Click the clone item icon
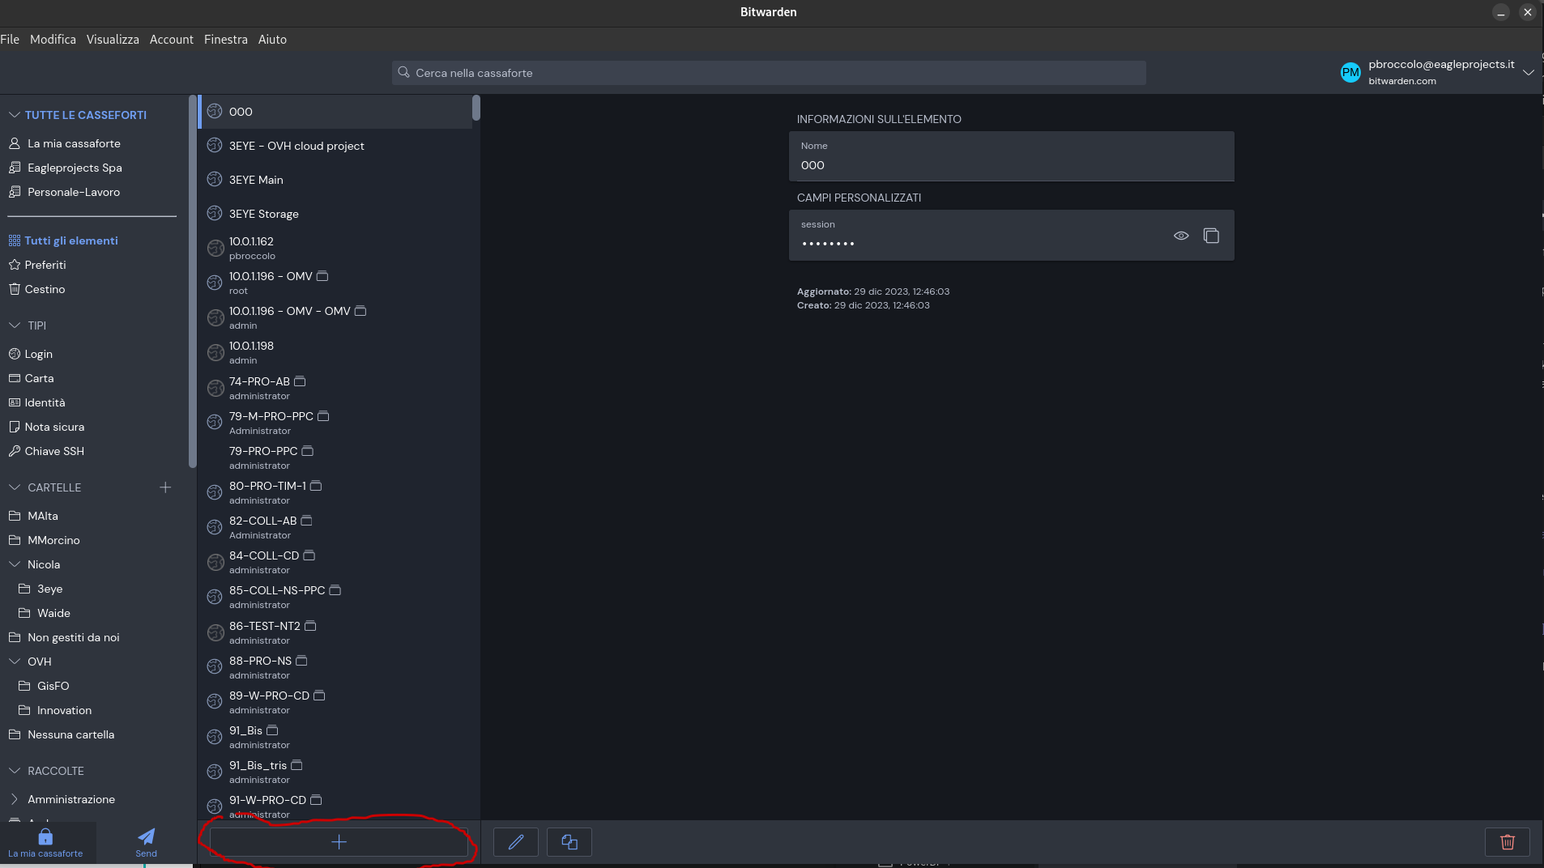 pyautogui.click(x=569, y=842)
